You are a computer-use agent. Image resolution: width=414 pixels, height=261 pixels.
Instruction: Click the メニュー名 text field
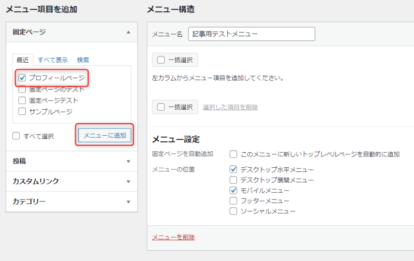click(252, 34)
